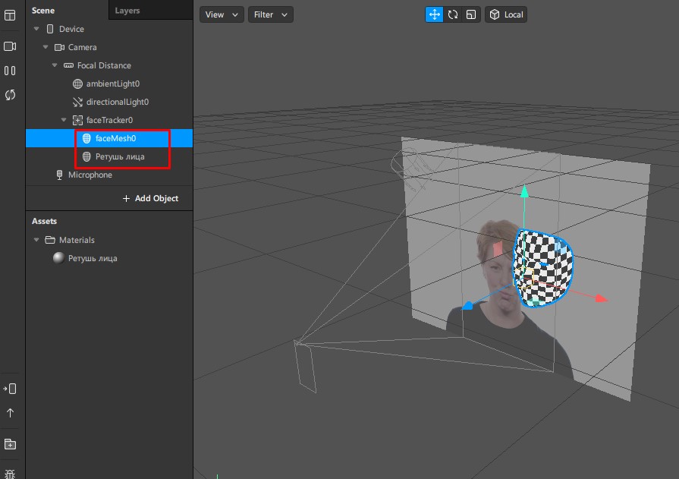Select the rotate tool in viewport toolbar

click(x=453, y=14)
